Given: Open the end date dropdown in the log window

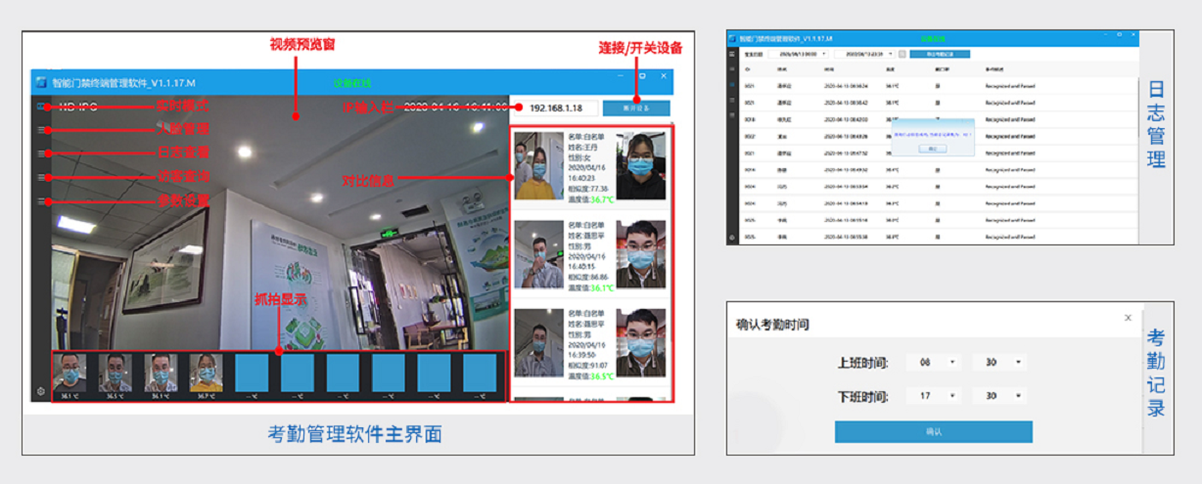Looking at the screenshot, I should [864, 54].
